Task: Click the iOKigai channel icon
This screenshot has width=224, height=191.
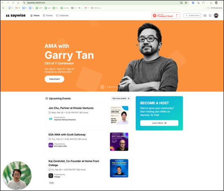Action: (51, 175)
